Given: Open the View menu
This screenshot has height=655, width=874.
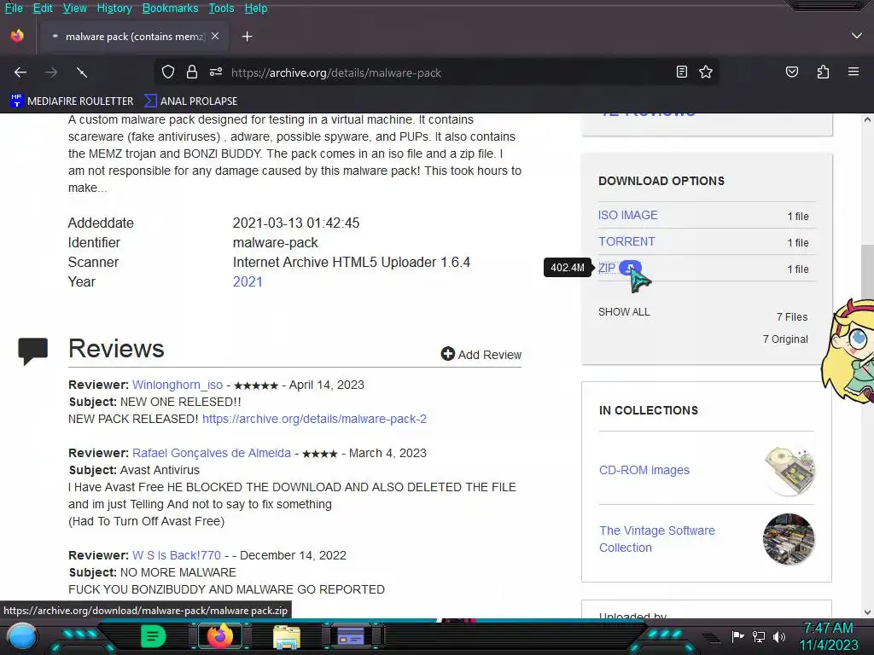Looking at the screenshot, I should 75,8.
